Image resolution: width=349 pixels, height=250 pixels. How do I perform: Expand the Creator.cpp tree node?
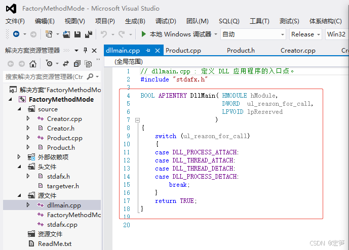[28, 118]
